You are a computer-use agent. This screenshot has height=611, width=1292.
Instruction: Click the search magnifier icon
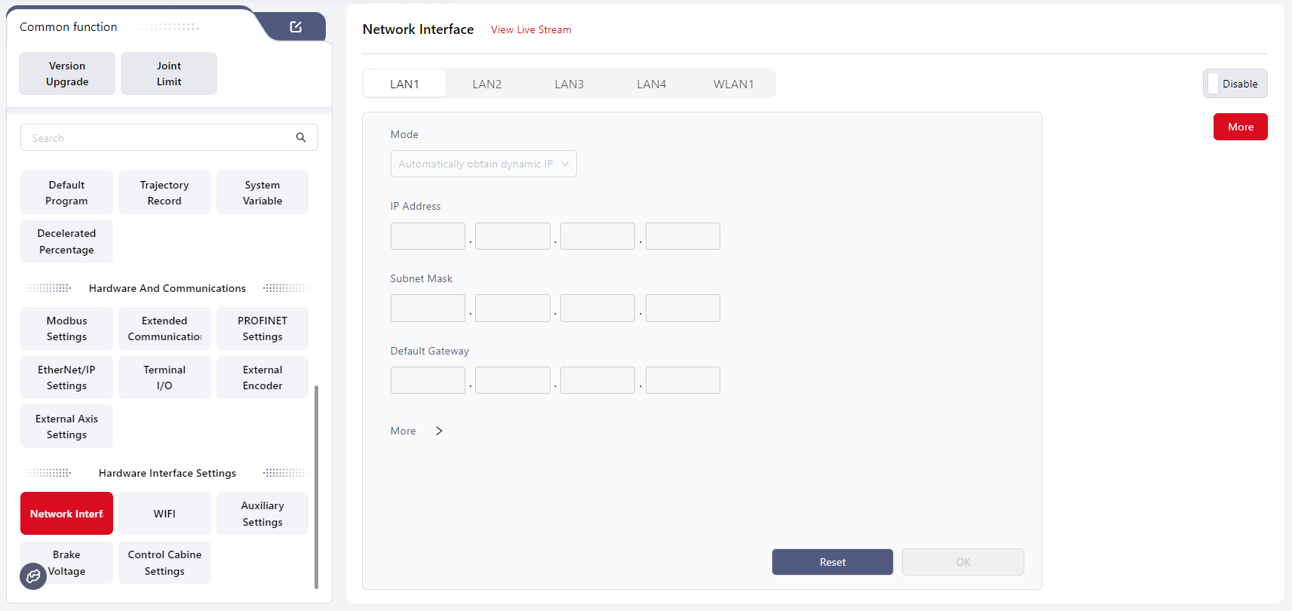301,137
